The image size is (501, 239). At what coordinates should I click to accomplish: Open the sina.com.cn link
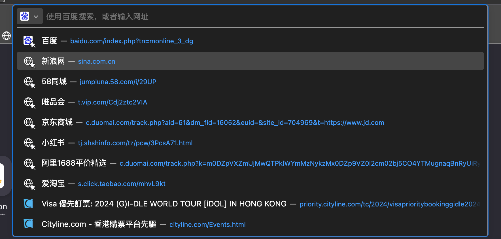pyautogui.click(x=96, y=61)
